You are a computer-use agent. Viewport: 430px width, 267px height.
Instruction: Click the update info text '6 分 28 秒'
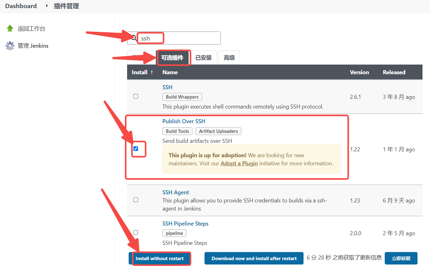[x=318, y=258]
